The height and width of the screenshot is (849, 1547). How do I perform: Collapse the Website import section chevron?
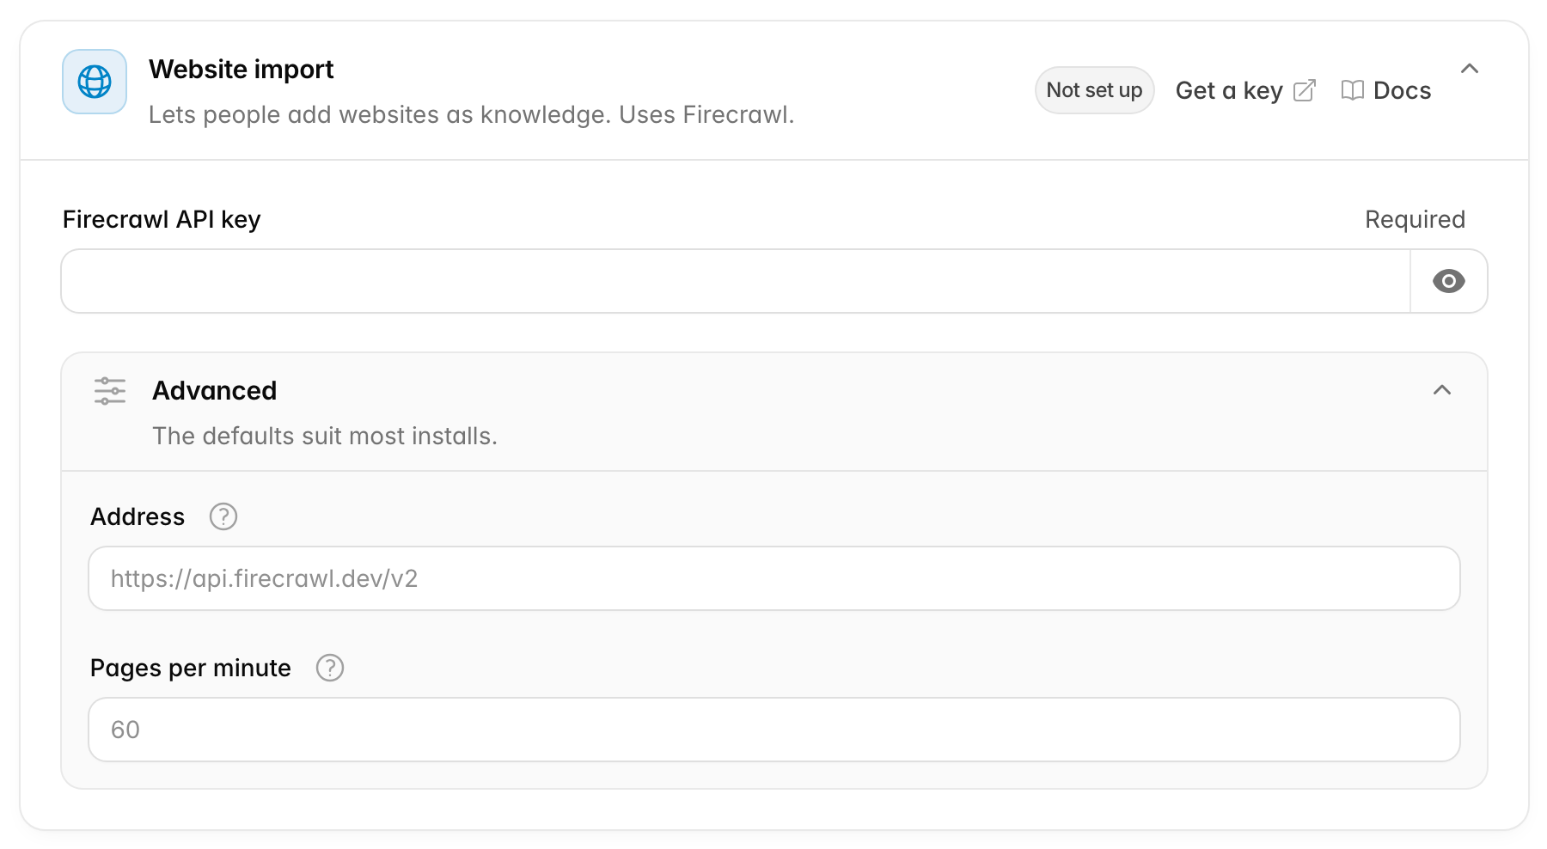1470,69
